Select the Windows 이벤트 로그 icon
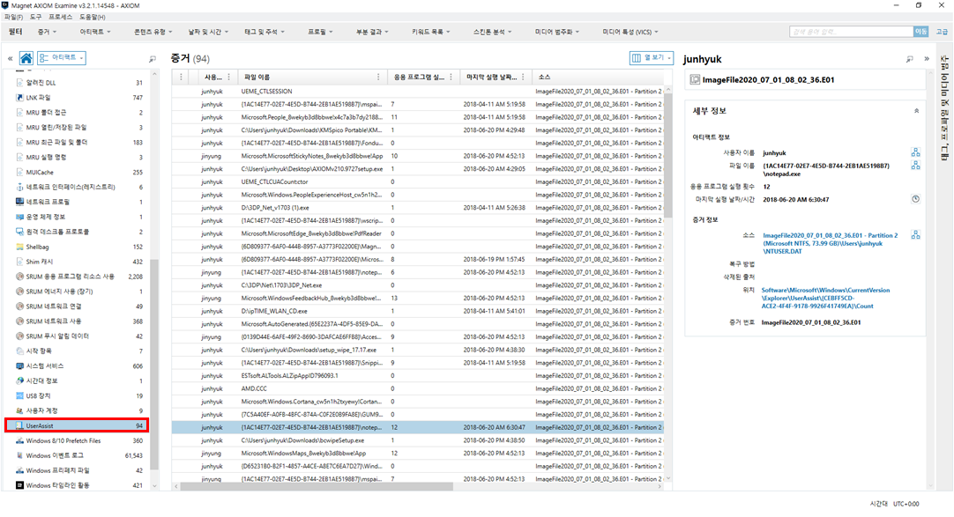The height and width of the screenshot is (517, 954). pyautogui.click(x=19, y=455)
